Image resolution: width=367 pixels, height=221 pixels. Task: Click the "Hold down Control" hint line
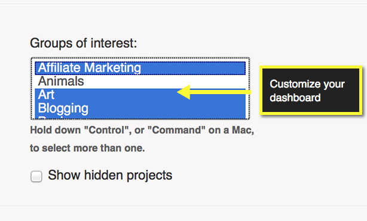(x=142, y=130)
